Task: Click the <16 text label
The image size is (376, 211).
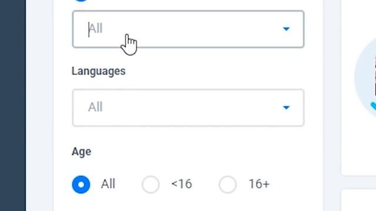Action: pyautogui.click(x=182, y=184)
